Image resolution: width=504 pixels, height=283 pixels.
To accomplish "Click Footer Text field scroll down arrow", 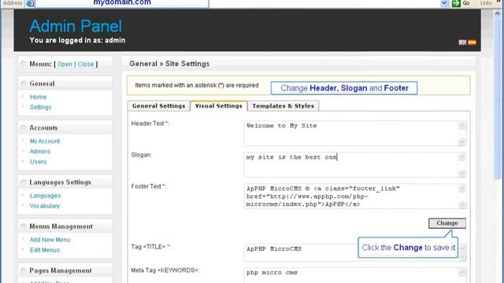I will coord(462,204).
